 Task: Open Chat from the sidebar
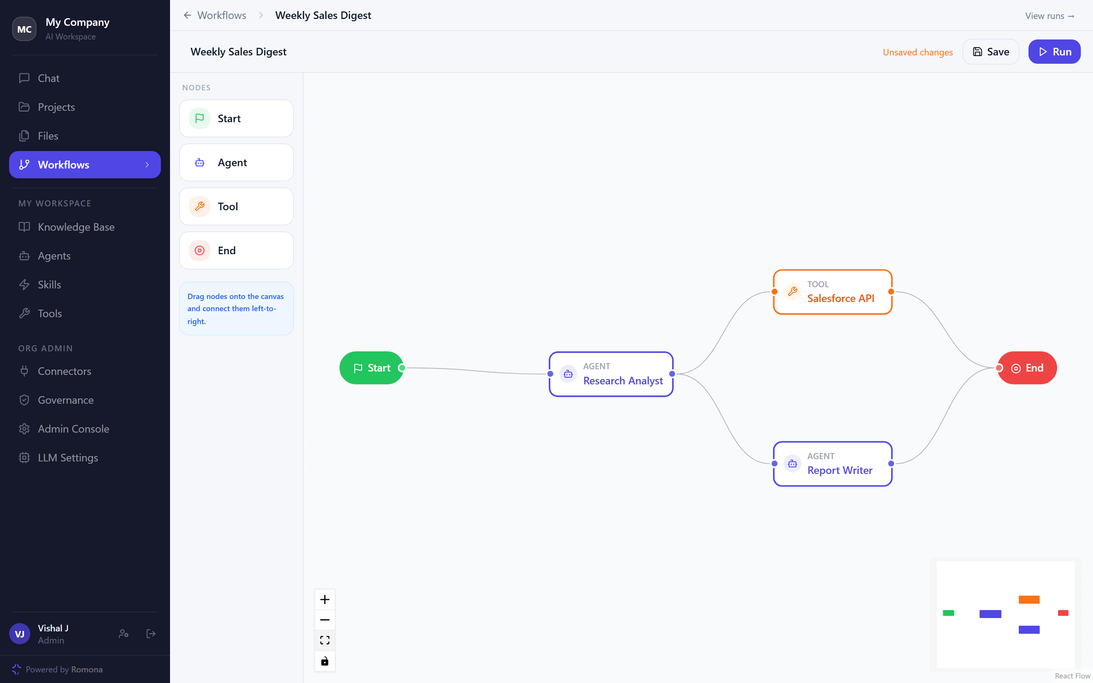(85, 78)
